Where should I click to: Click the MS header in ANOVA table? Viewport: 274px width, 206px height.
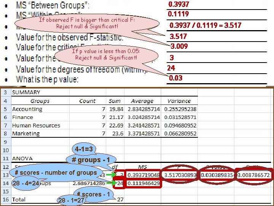[x=142, y=167]
